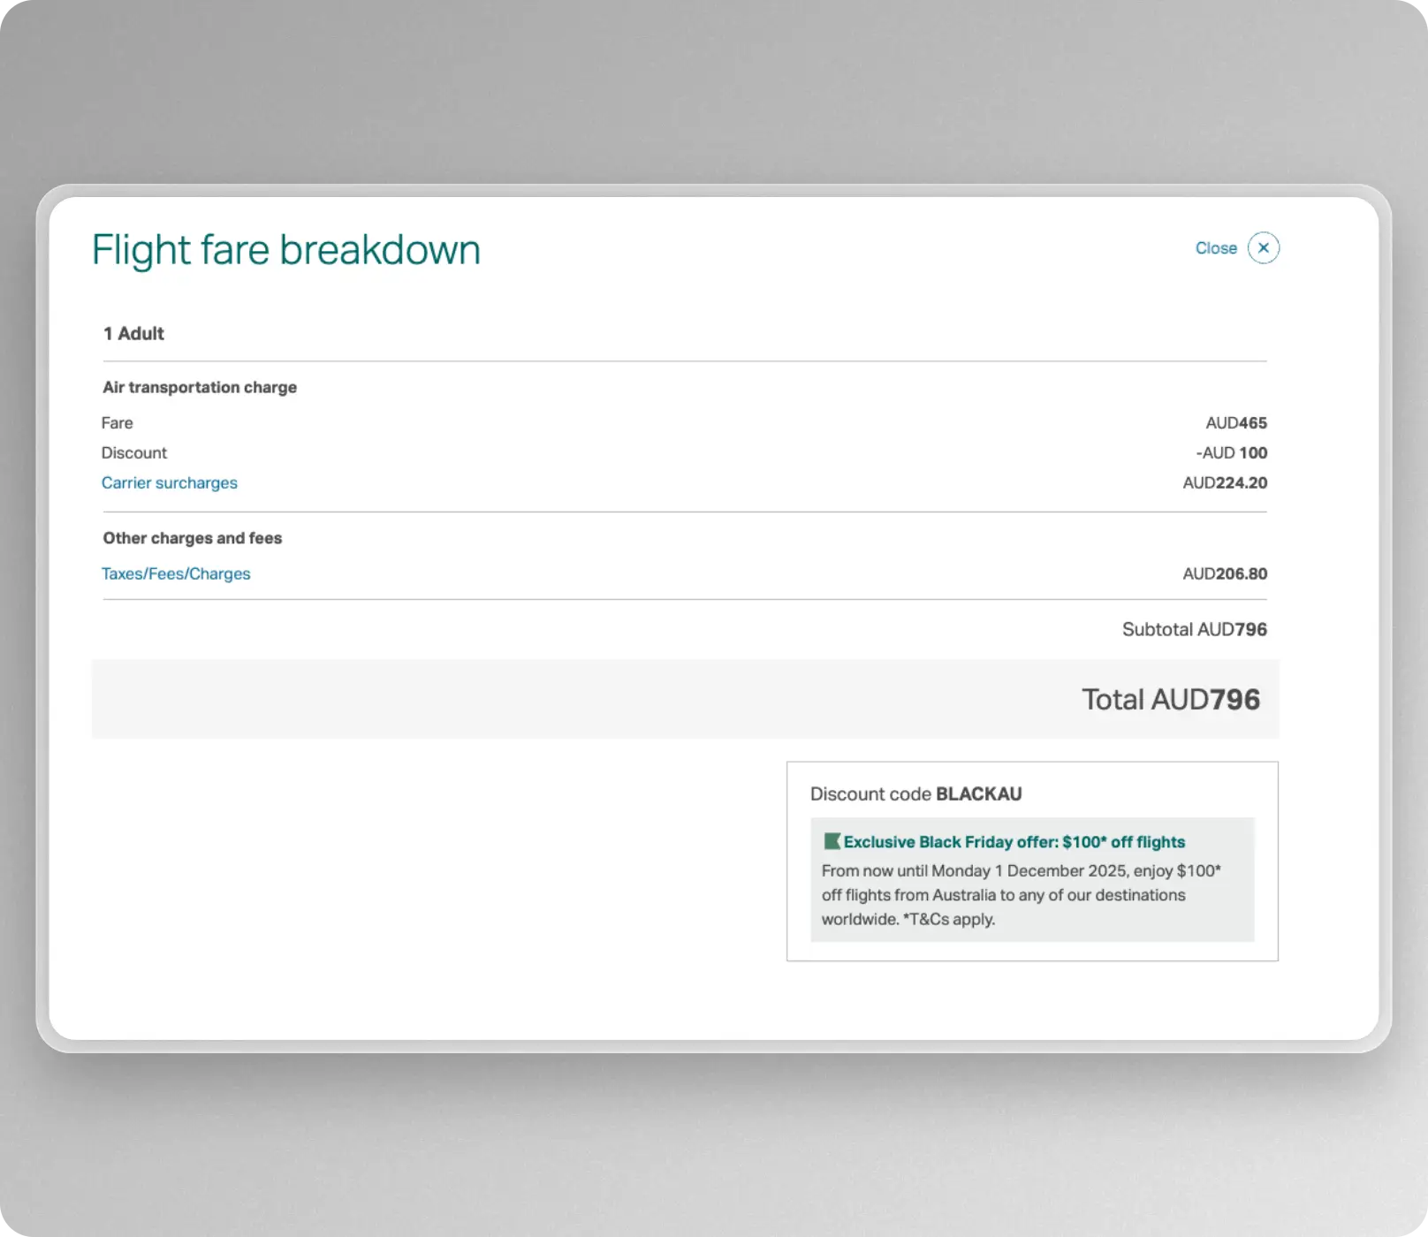
Task: Expand the 1 Adult fare section
Action: click(133, 333)
